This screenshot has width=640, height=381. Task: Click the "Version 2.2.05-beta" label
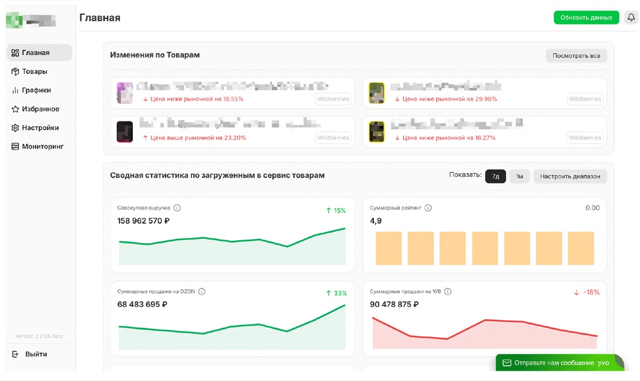39,336
